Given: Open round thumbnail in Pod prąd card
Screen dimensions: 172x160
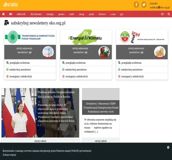Looking at the screenshot, I should click(x=160, y=52).
